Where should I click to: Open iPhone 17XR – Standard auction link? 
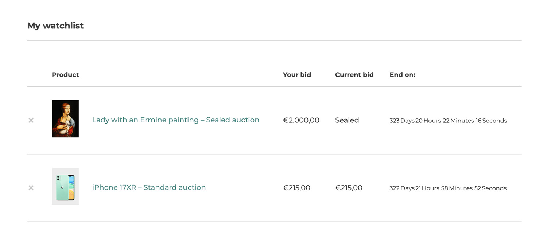point(149,187)
